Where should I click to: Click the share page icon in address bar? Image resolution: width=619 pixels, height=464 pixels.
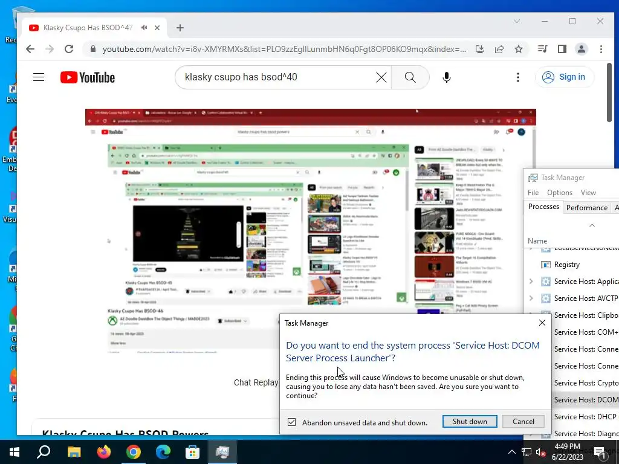[x=499, y=49]
